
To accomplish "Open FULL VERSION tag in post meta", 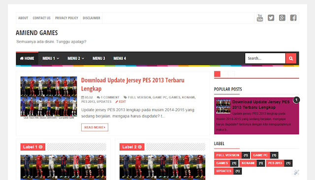I will (x=139, y=97).
